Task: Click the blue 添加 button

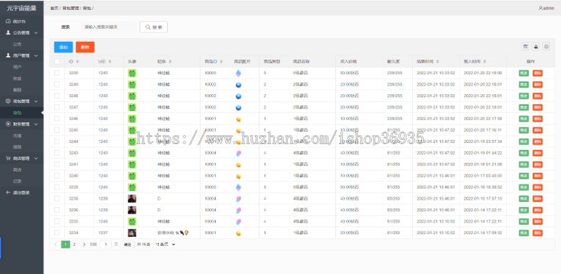Action: [x=64, y=47]
